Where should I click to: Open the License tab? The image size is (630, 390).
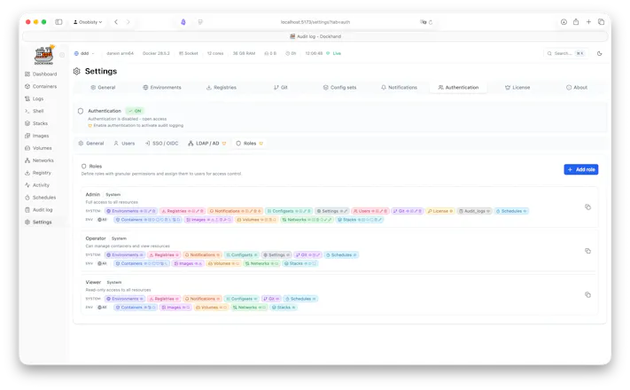point(517,88)
